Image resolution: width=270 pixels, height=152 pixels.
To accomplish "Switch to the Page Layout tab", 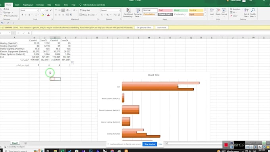I will coord(28,5).
